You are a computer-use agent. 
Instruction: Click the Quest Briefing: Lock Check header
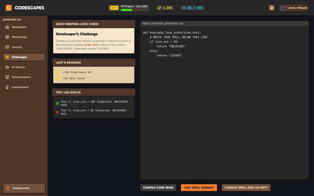point(94,24)
